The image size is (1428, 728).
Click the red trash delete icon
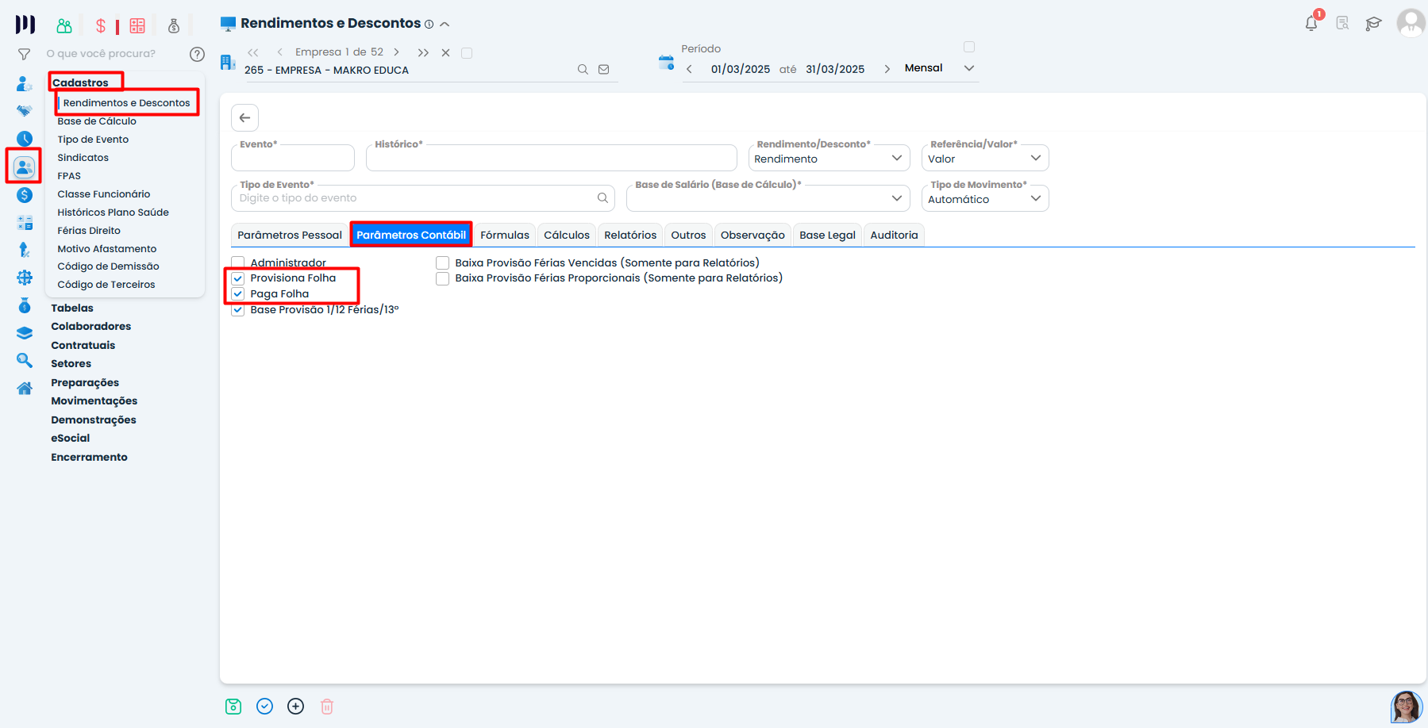327,707
